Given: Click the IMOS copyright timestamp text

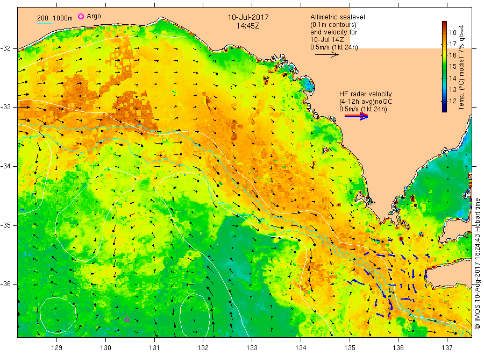Looking at the screenshot, I should [x=477, y=264].
